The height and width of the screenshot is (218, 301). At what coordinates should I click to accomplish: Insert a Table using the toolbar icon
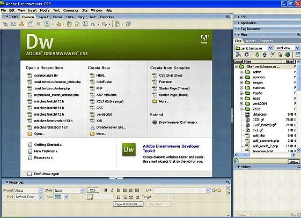point(31,24)
